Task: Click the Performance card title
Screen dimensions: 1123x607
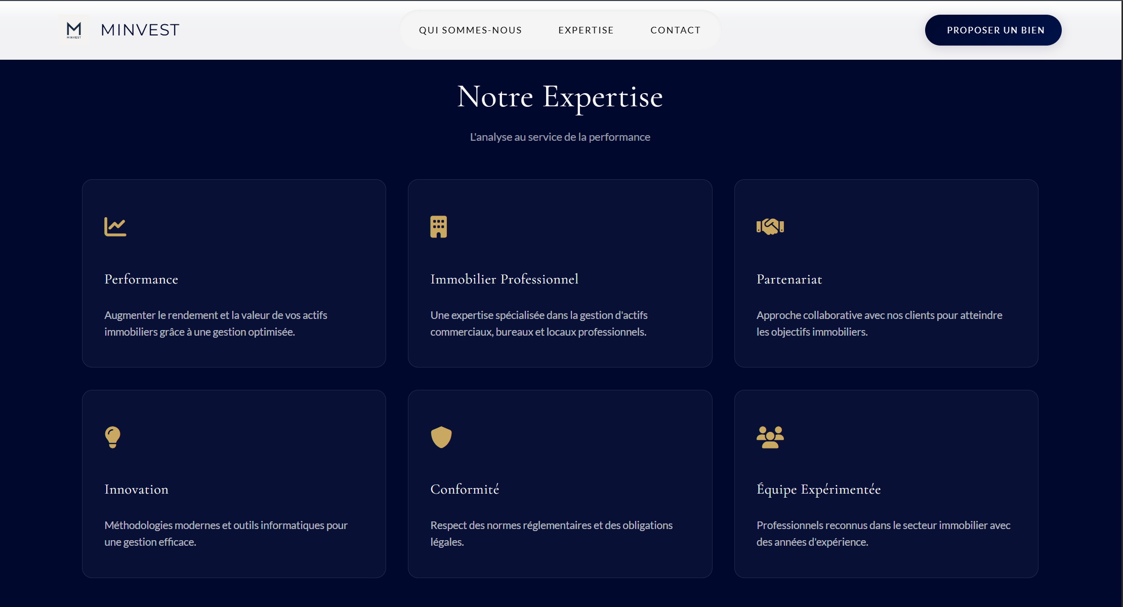Action: (x=141, y=279)
